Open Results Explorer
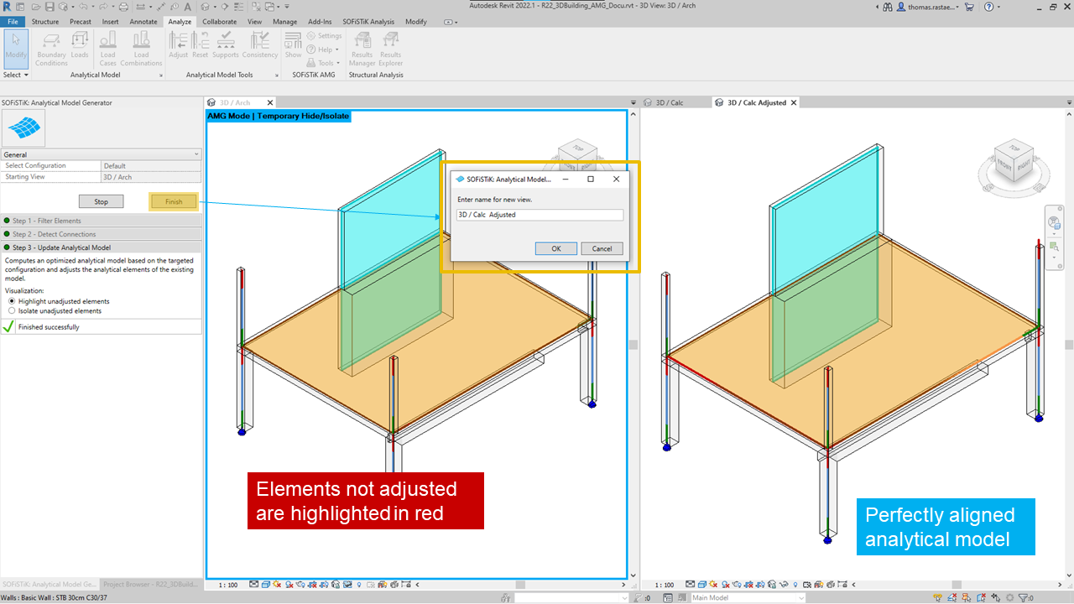 coord(390,49)
